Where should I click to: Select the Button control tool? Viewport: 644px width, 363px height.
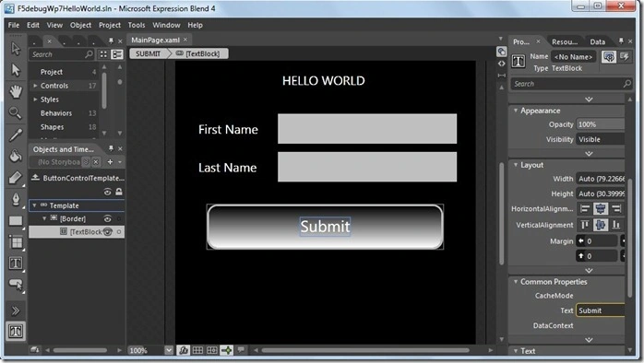(16, 285)
